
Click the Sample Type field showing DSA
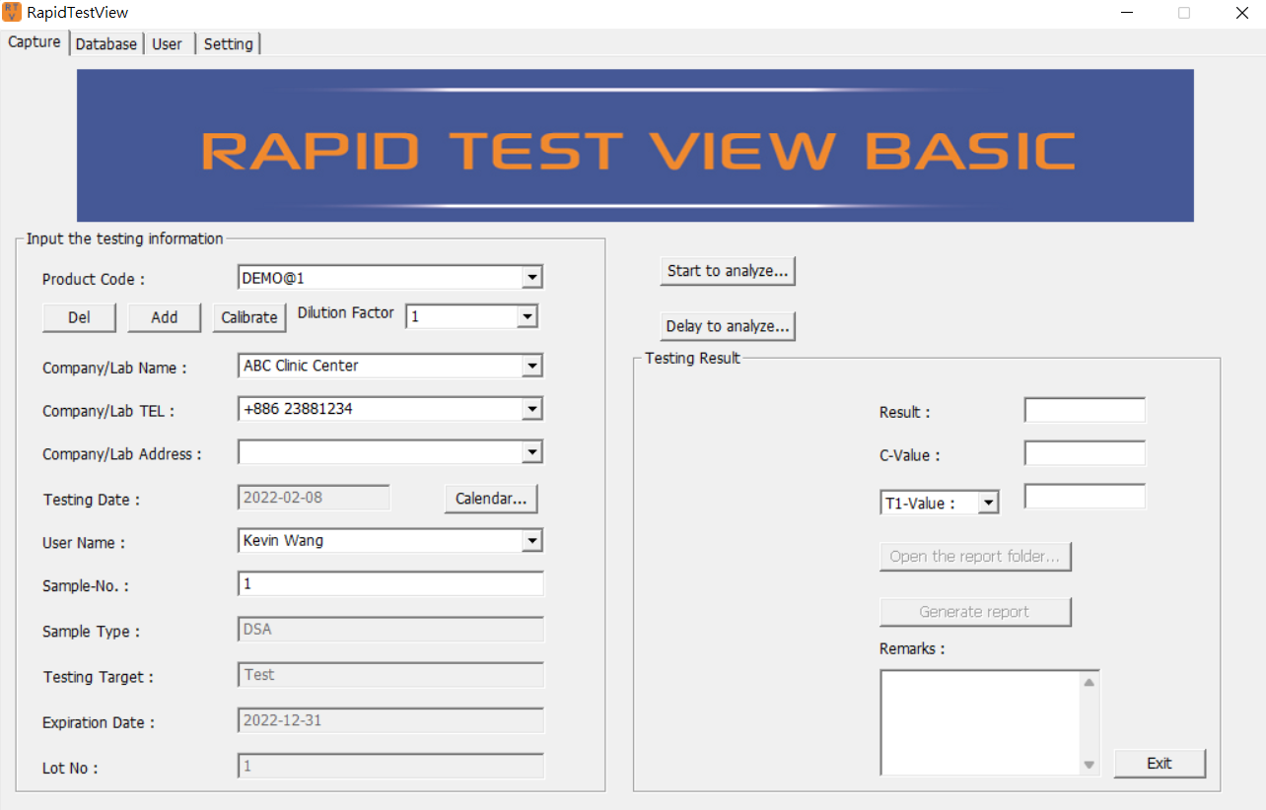point(390,629)
